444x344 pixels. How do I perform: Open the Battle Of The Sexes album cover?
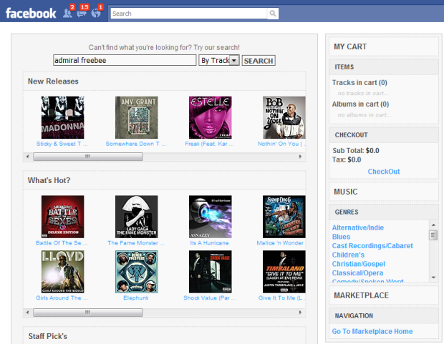pos(62,217)
